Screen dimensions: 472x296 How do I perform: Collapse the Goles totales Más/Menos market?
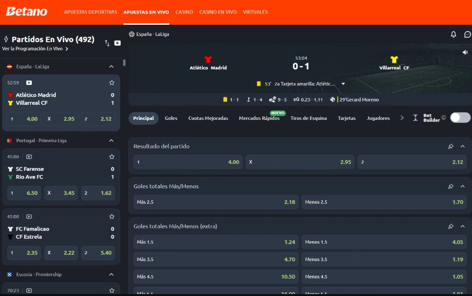click(463, 186)
